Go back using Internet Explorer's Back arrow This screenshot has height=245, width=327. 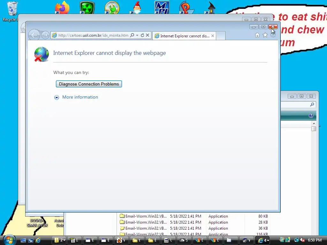pos(34,35)
